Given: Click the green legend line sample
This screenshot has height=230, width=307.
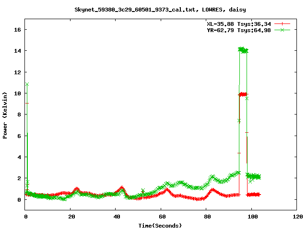Looking at the screenshot, I should click(282, 30).
